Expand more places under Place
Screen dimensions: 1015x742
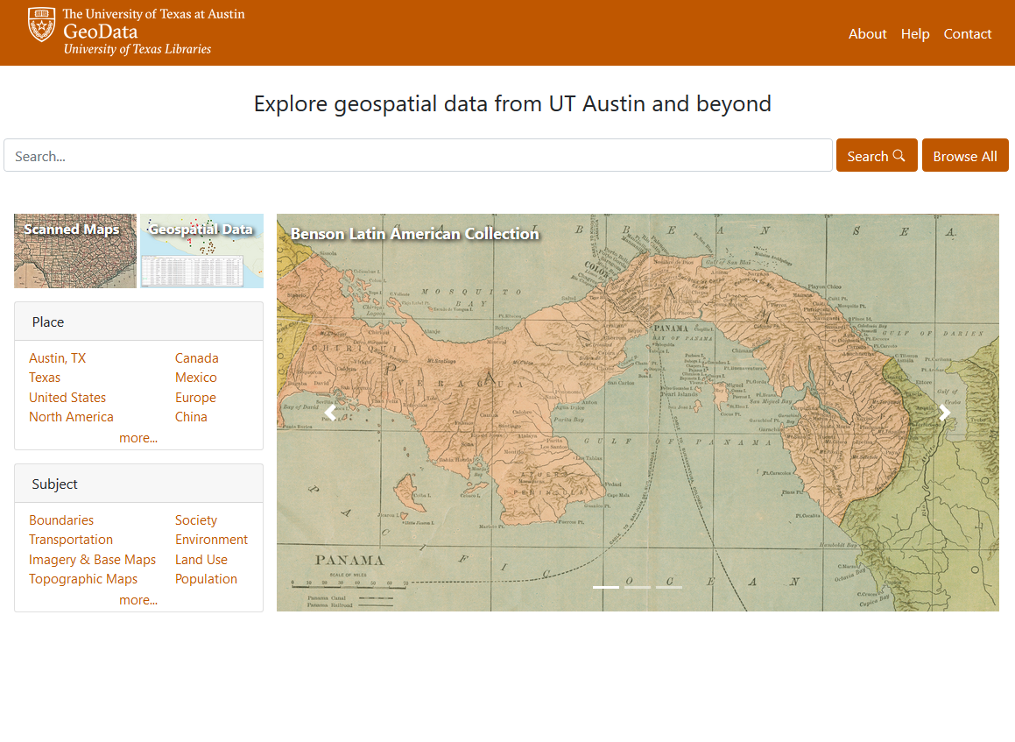click(138, 438)
